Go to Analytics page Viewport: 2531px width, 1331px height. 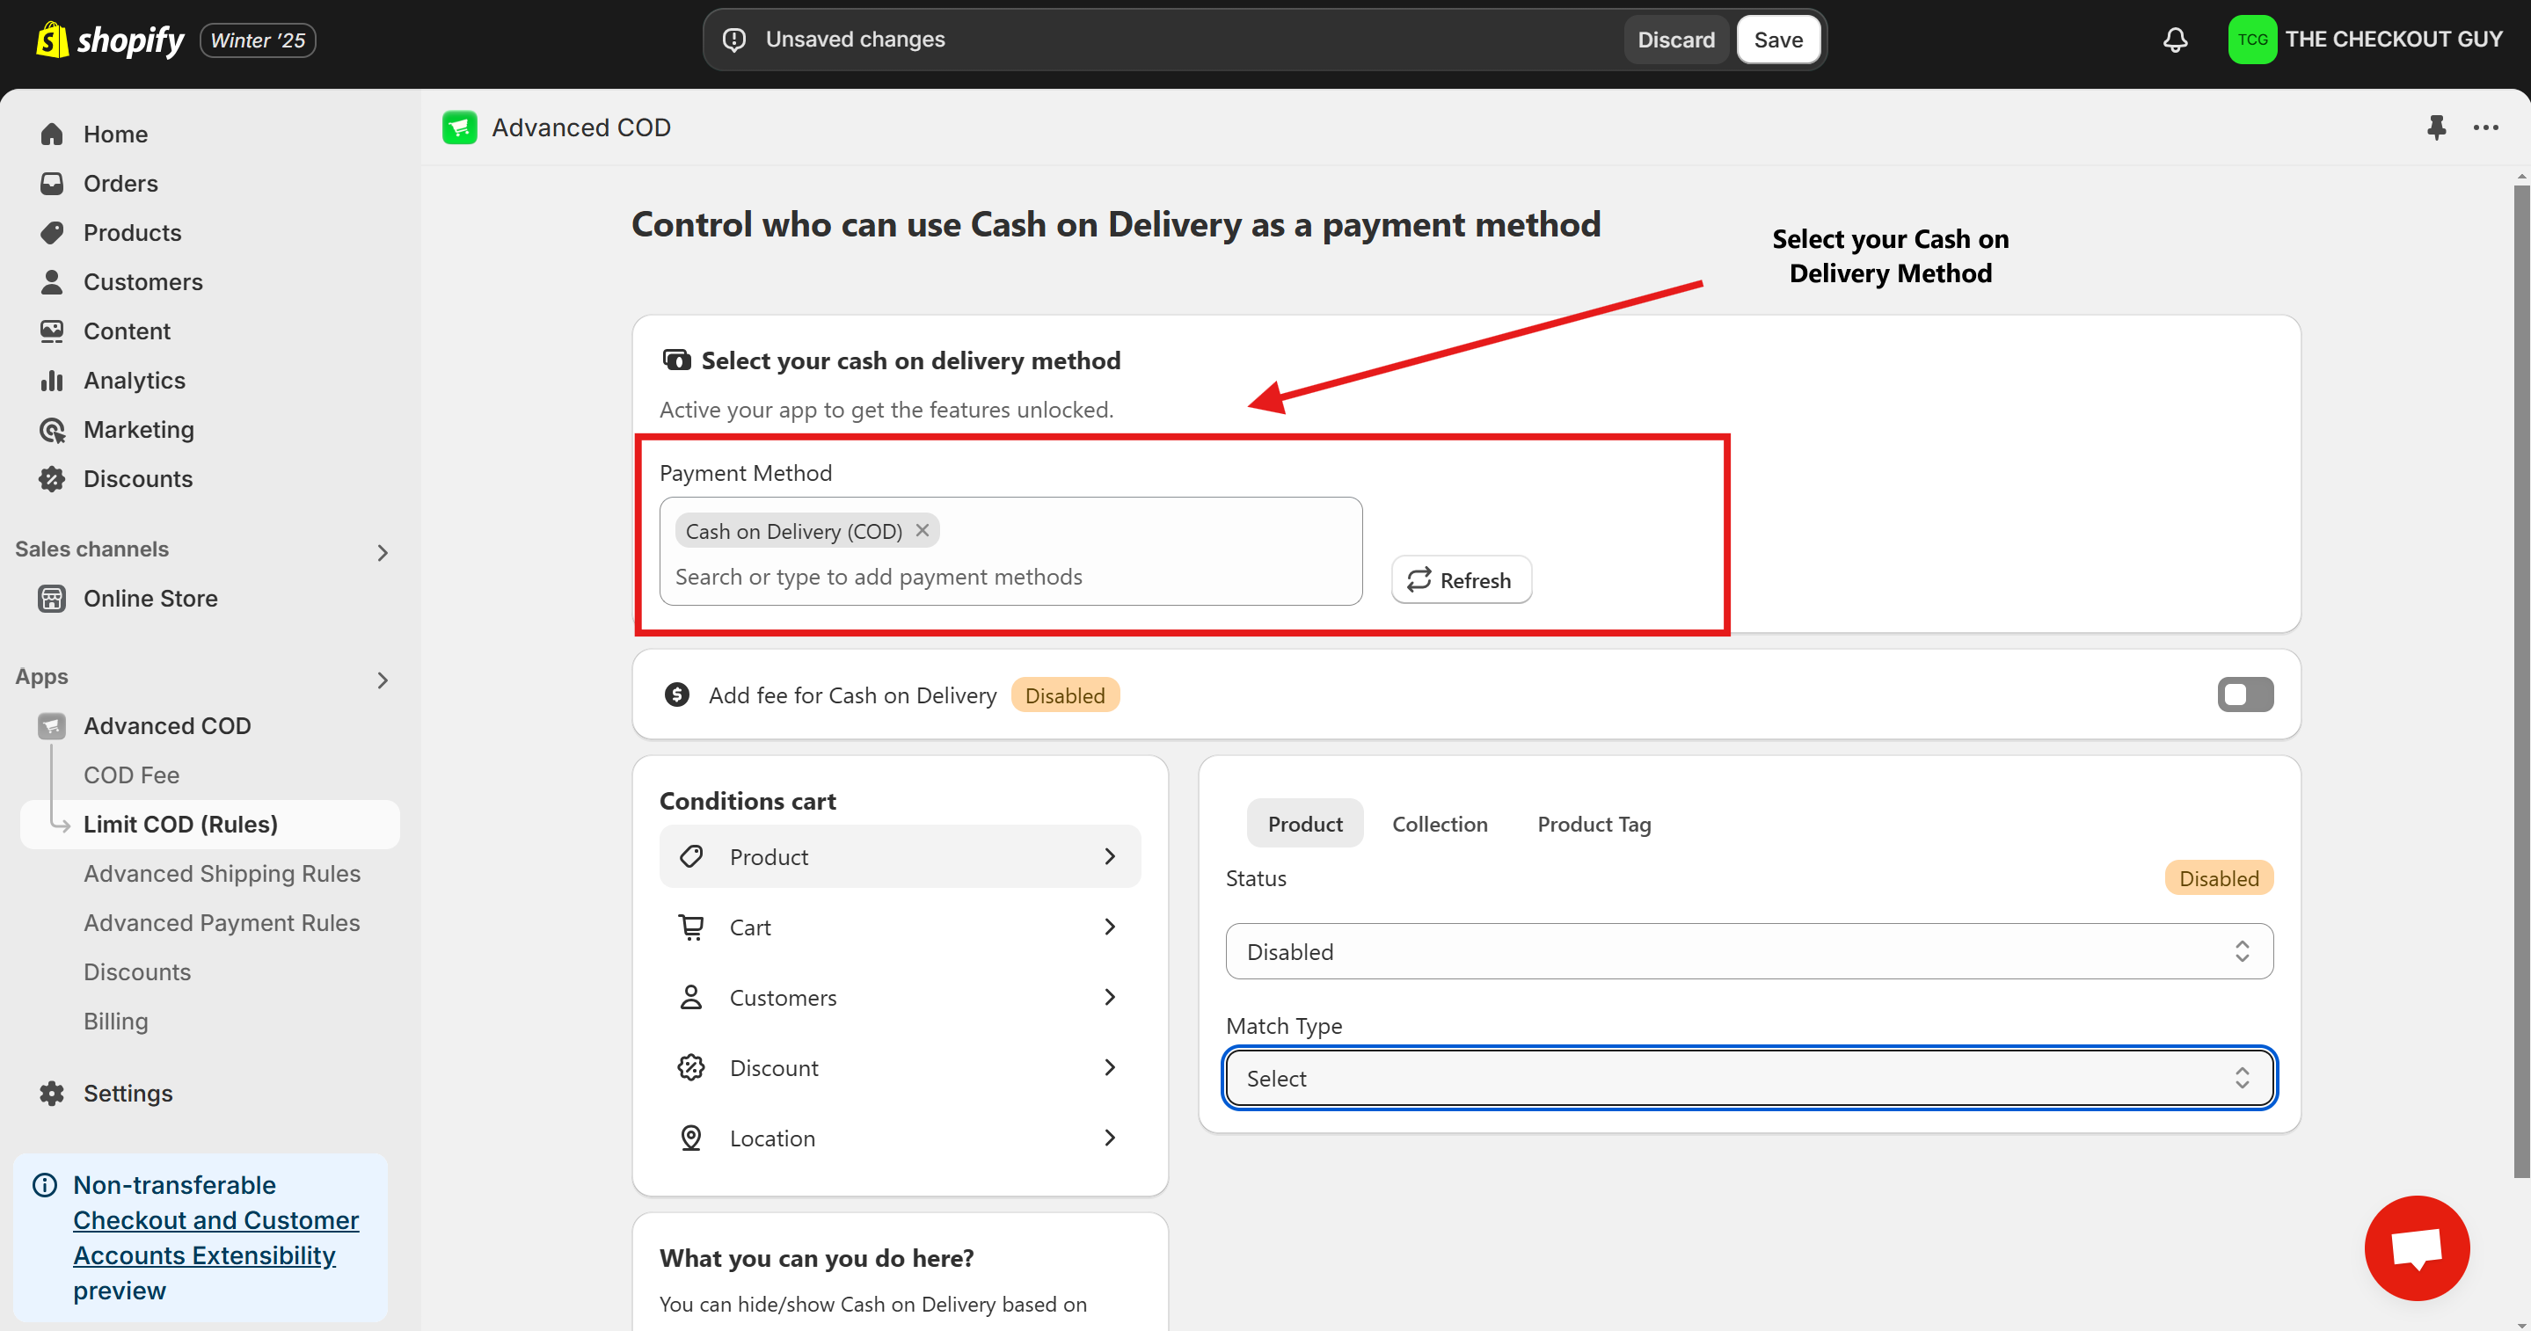click(135, 380)
